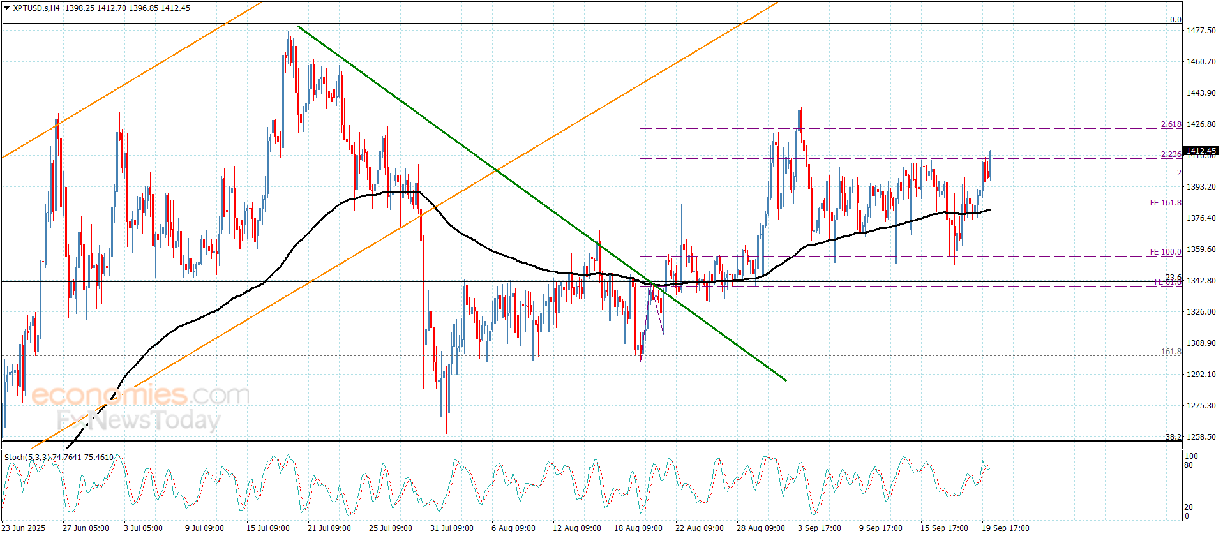Click the 19 Sep 17:00 time label
Viewport: 1223px width, 536px height.
coord(1005,528)
